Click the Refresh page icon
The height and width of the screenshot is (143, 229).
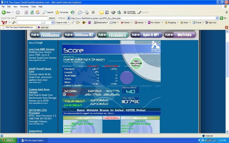tap(31, 12)
